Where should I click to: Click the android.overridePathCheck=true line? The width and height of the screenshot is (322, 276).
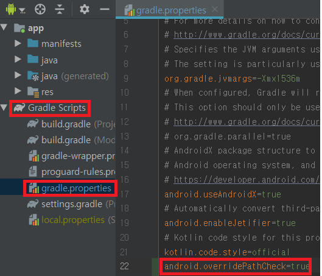237,266
